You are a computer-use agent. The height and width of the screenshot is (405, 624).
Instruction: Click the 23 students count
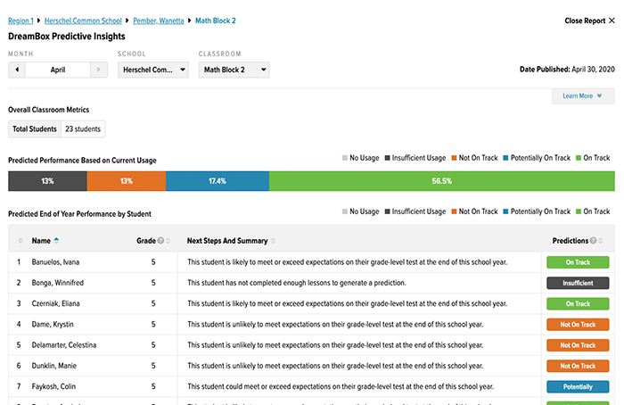tap(83, 129)
